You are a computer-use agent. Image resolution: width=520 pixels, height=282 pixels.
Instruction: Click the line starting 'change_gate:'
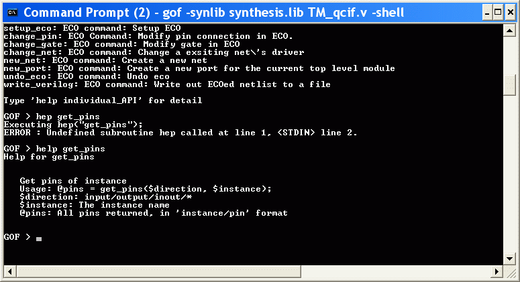[x=121, y=44]
